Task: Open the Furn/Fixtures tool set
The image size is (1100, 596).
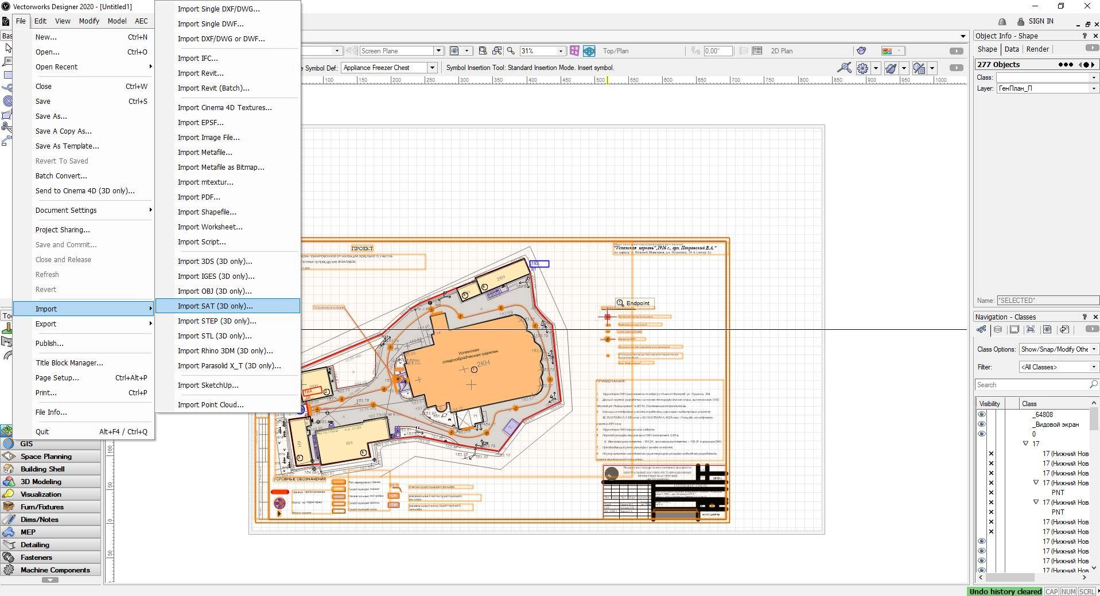Action: [50, 507]
